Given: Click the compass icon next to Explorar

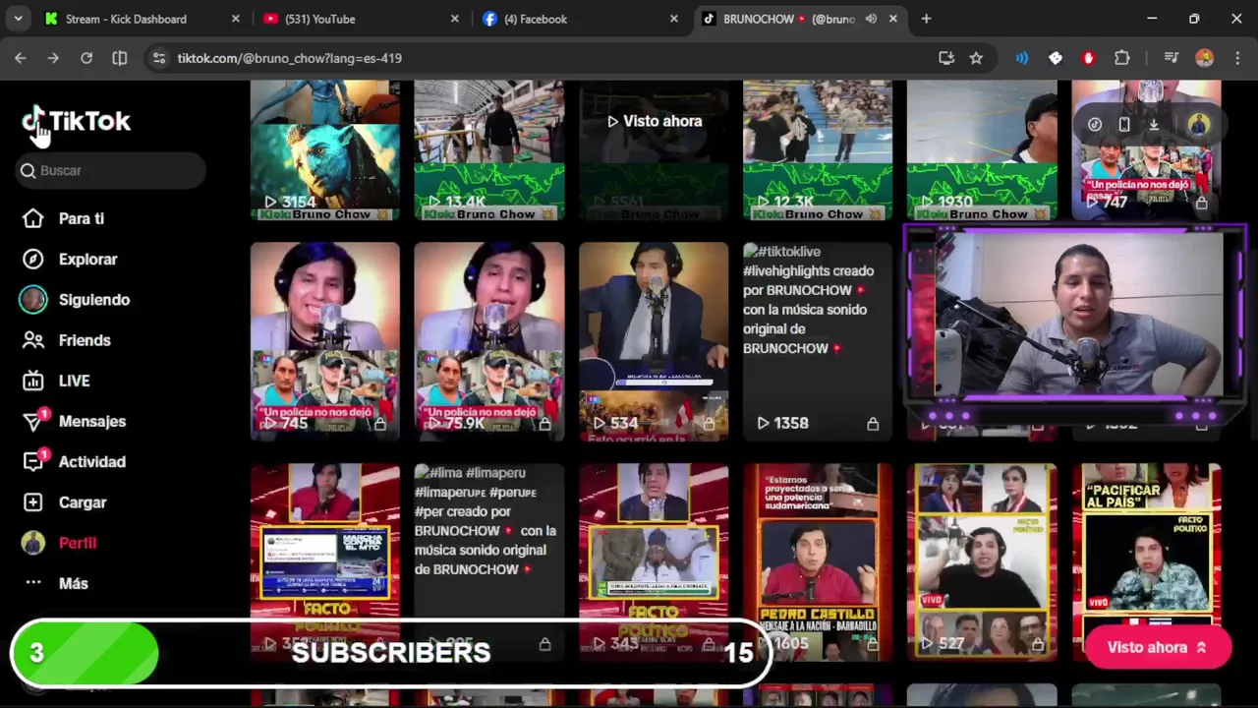Looking at the screenshot, I should coord(33,259).
